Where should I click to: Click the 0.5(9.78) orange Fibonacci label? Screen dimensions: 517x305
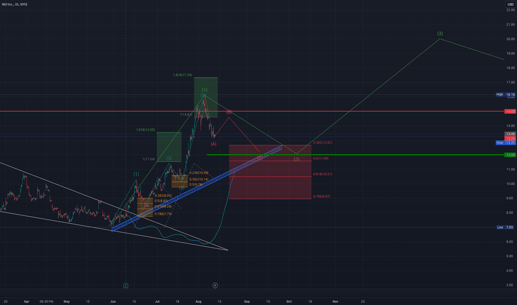pos(196,185)
